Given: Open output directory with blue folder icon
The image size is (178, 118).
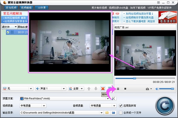Looking at the screenshot, I should tap(113, 113).
